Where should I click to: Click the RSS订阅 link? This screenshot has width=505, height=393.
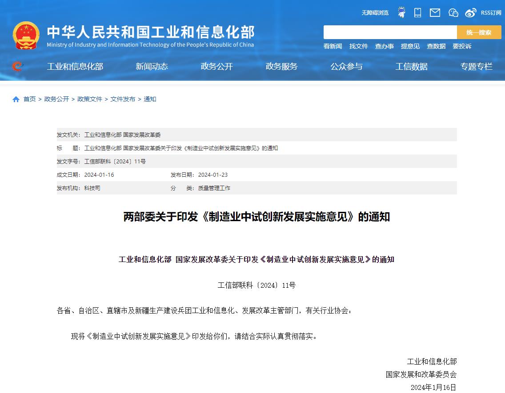(x=491, y=12)
